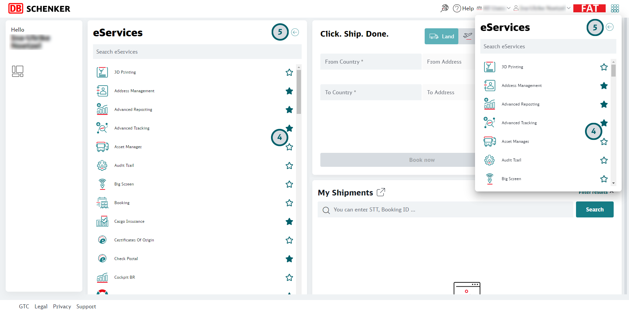Switch to the Air transport tab
Viewport: 629px width, 312px height.
[x=467, y=36]
